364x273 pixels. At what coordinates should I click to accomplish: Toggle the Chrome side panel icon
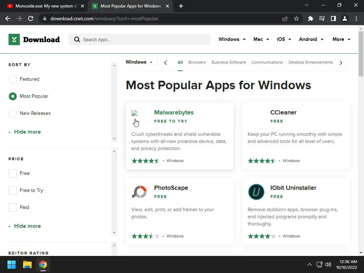pos(333,18)
